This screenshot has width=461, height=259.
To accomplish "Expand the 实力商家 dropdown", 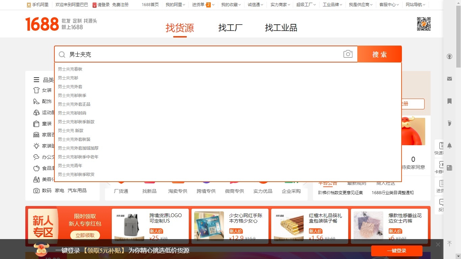I will 280,5.
